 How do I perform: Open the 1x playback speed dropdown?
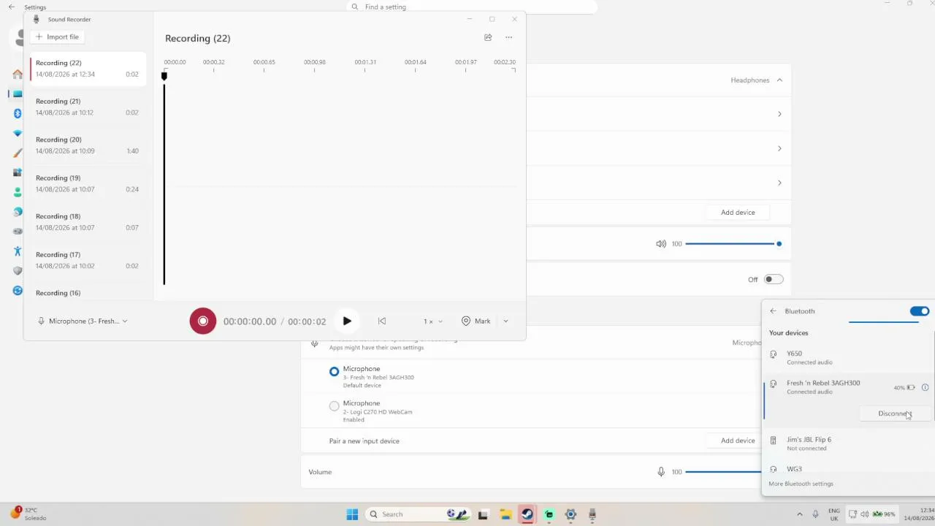(x=432, y=321)
